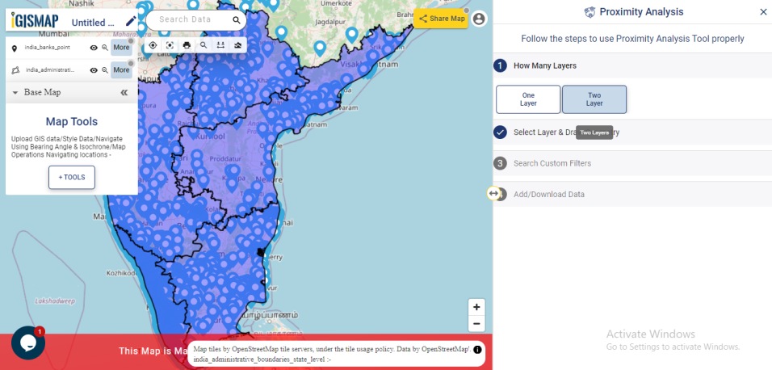Expand step 3 Search Custom Filters
Screen dimensions: 772x370
pos(632,163)
